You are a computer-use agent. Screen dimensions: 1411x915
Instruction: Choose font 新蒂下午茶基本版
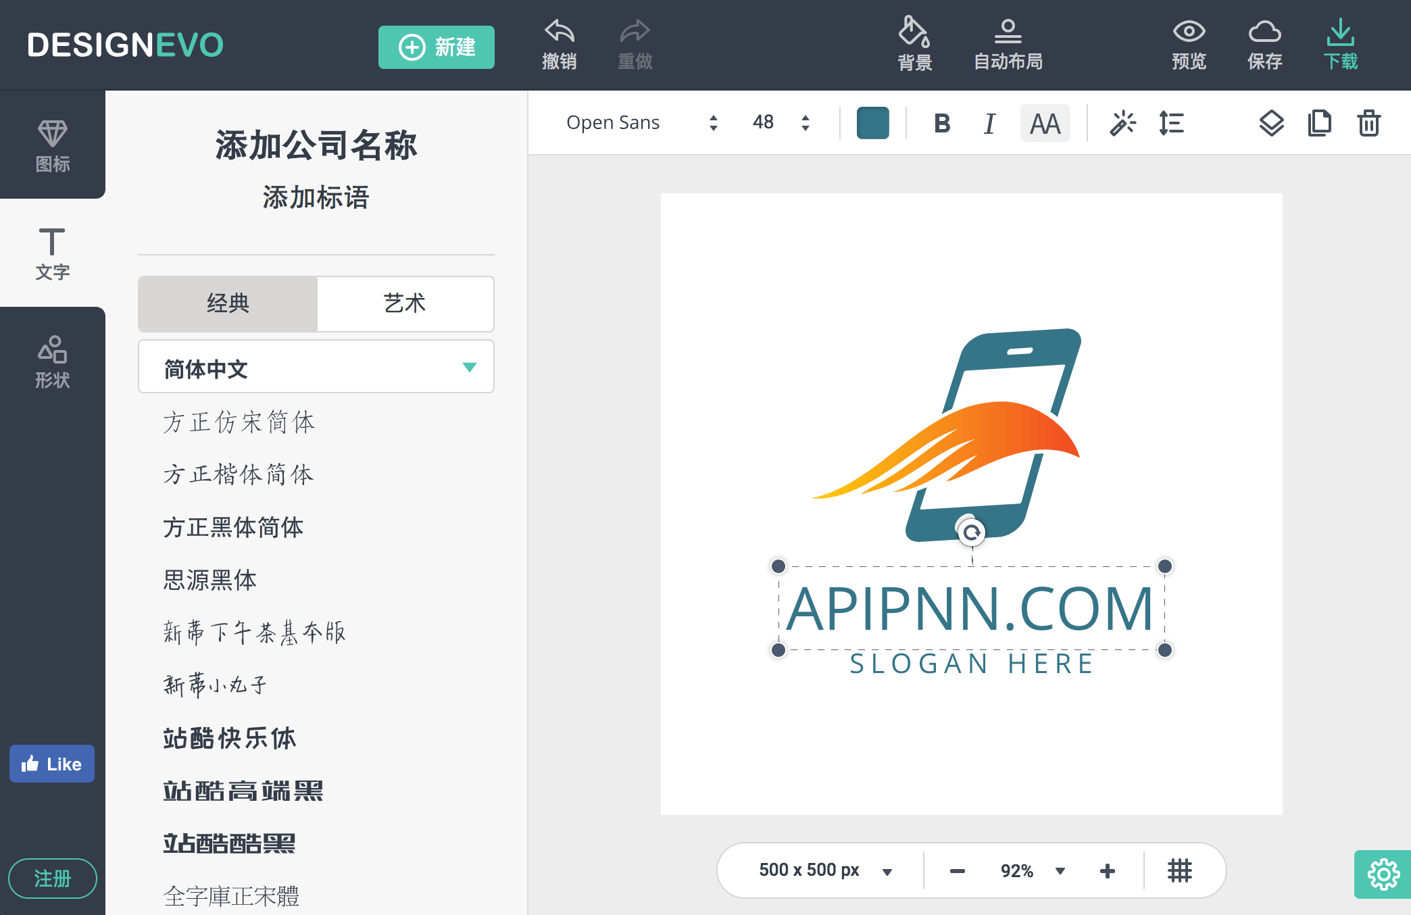pyautogui.click(x=255, y=633)
